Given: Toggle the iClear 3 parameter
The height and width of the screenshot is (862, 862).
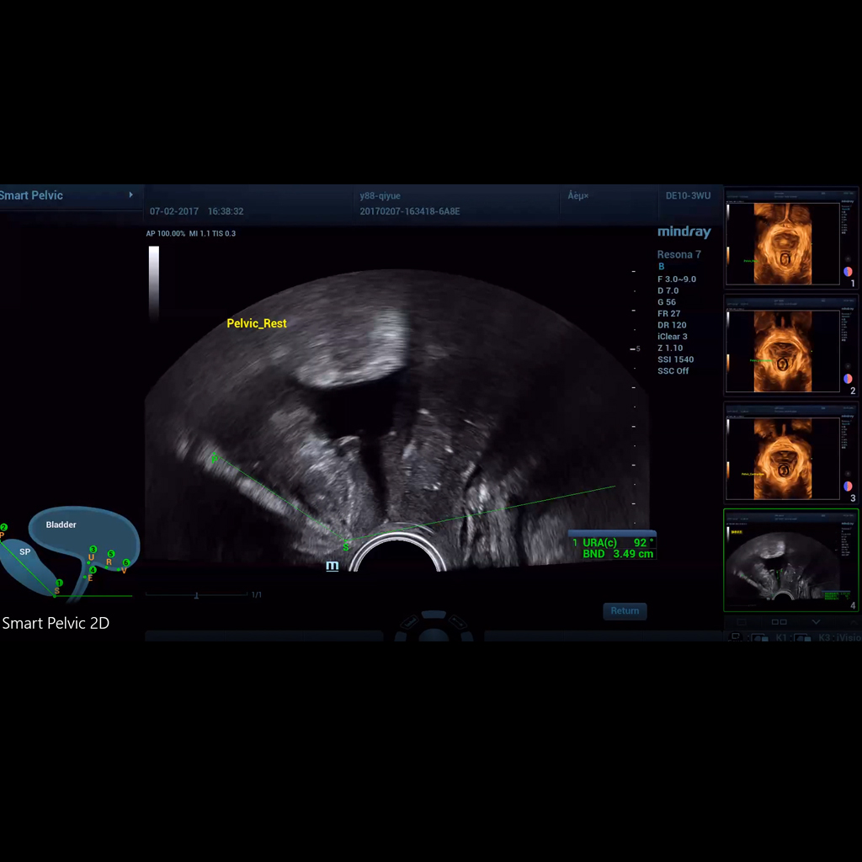Looking at the screenshot, I should tap(673, 336).
